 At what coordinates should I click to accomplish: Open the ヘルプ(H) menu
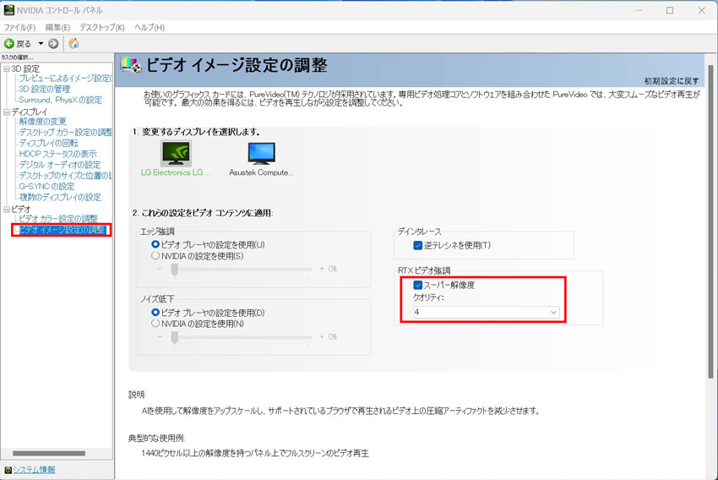[x=150, y=28]
